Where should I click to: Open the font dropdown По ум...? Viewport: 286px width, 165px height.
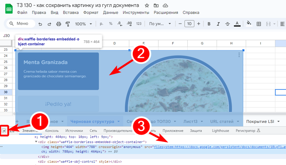coord(160,24)
